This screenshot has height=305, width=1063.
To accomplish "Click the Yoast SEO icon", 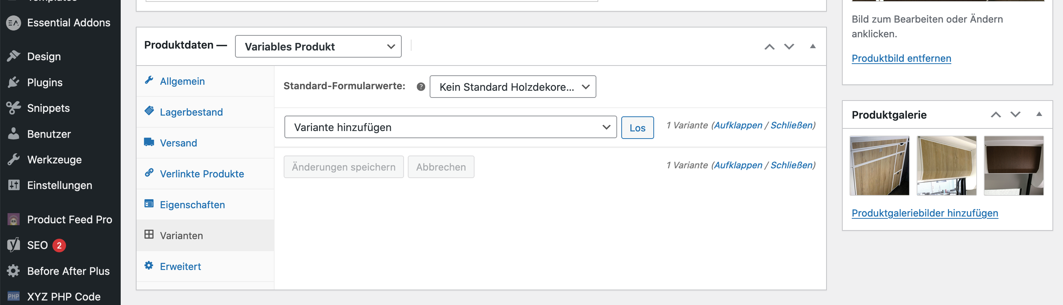I will point(13,245).
